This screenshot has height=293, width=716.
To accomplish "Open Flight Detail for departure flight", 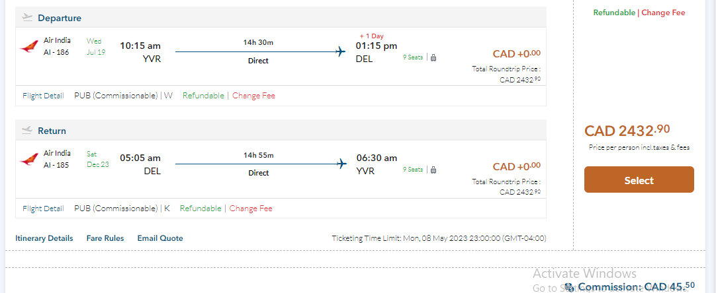I will 43,96.
